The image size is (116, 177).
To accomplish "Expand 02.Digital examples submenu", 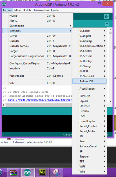I will pos(90,36).
